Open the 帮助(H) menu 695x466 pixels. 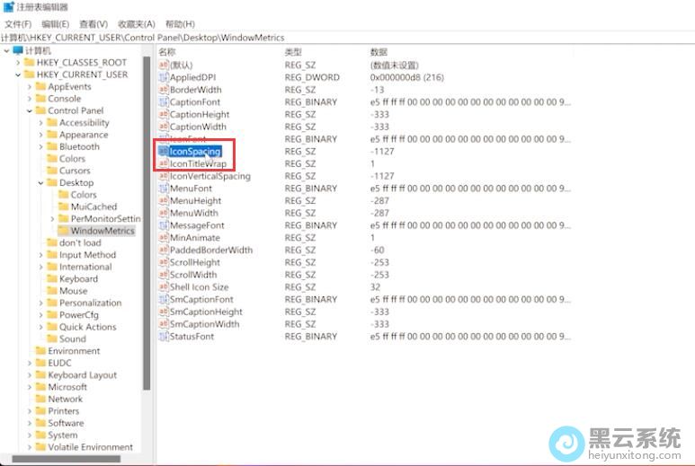pos(180,24)
